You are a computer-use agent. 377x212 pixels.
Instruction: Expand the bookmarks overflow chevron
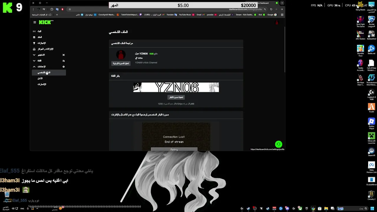(x=57, y=15)
